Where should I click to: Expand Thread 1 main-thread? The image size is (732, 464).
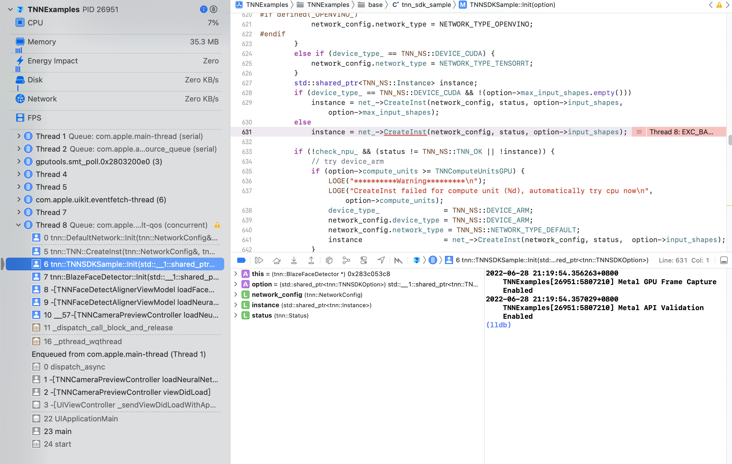[x=19, y=136]
